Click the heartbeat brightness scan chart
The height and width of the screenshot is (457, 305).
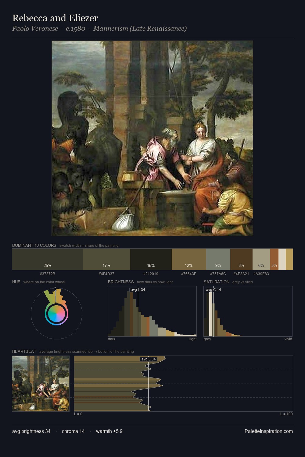tap(183, 384)
